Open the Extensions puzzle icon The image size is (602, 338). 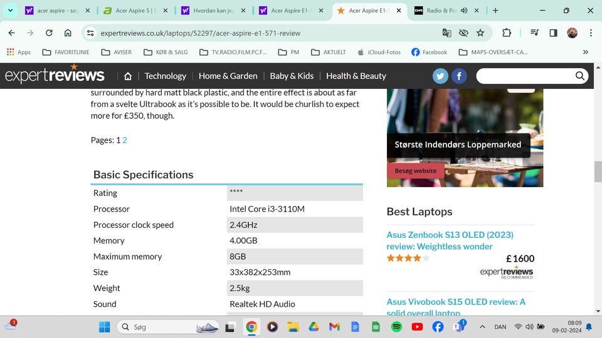[507, 33]
